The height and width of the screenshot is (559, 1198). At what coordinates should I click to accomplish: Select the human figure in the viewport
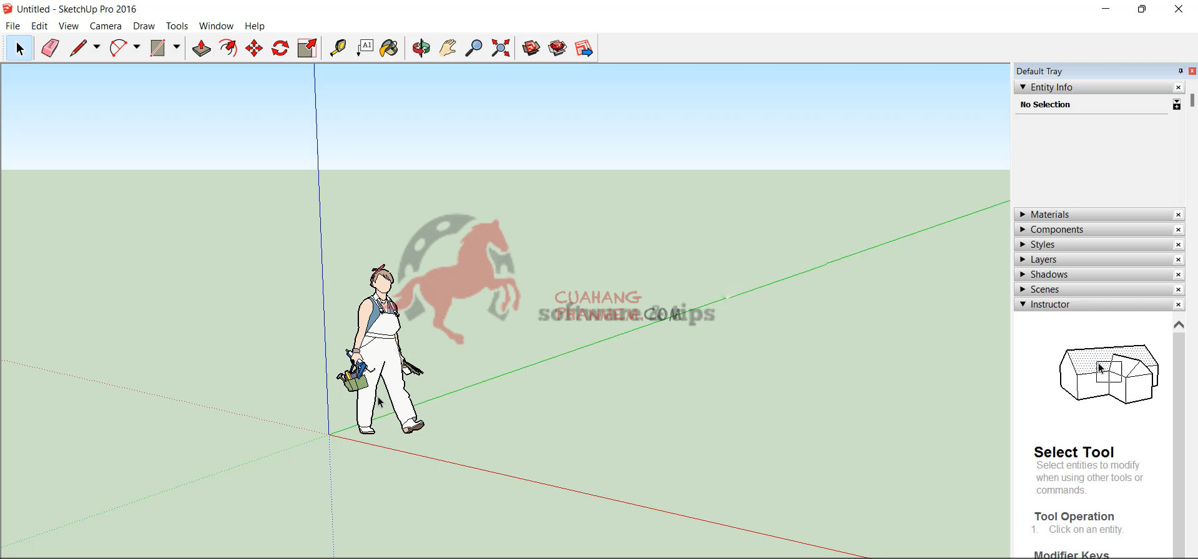click(382, 349)
